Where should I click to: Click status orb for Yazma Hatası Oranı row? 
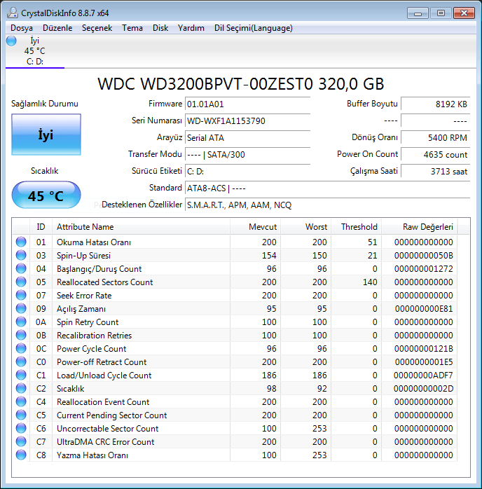[21, 455]
